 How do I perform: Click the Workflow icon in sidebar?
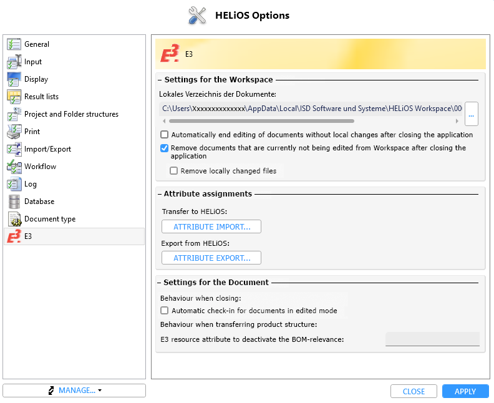(14, 167)
